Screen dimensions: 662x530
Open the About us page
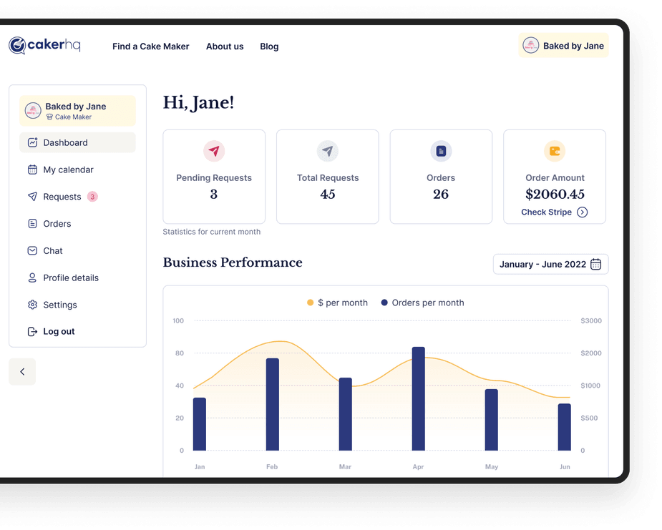click(225, 46)
